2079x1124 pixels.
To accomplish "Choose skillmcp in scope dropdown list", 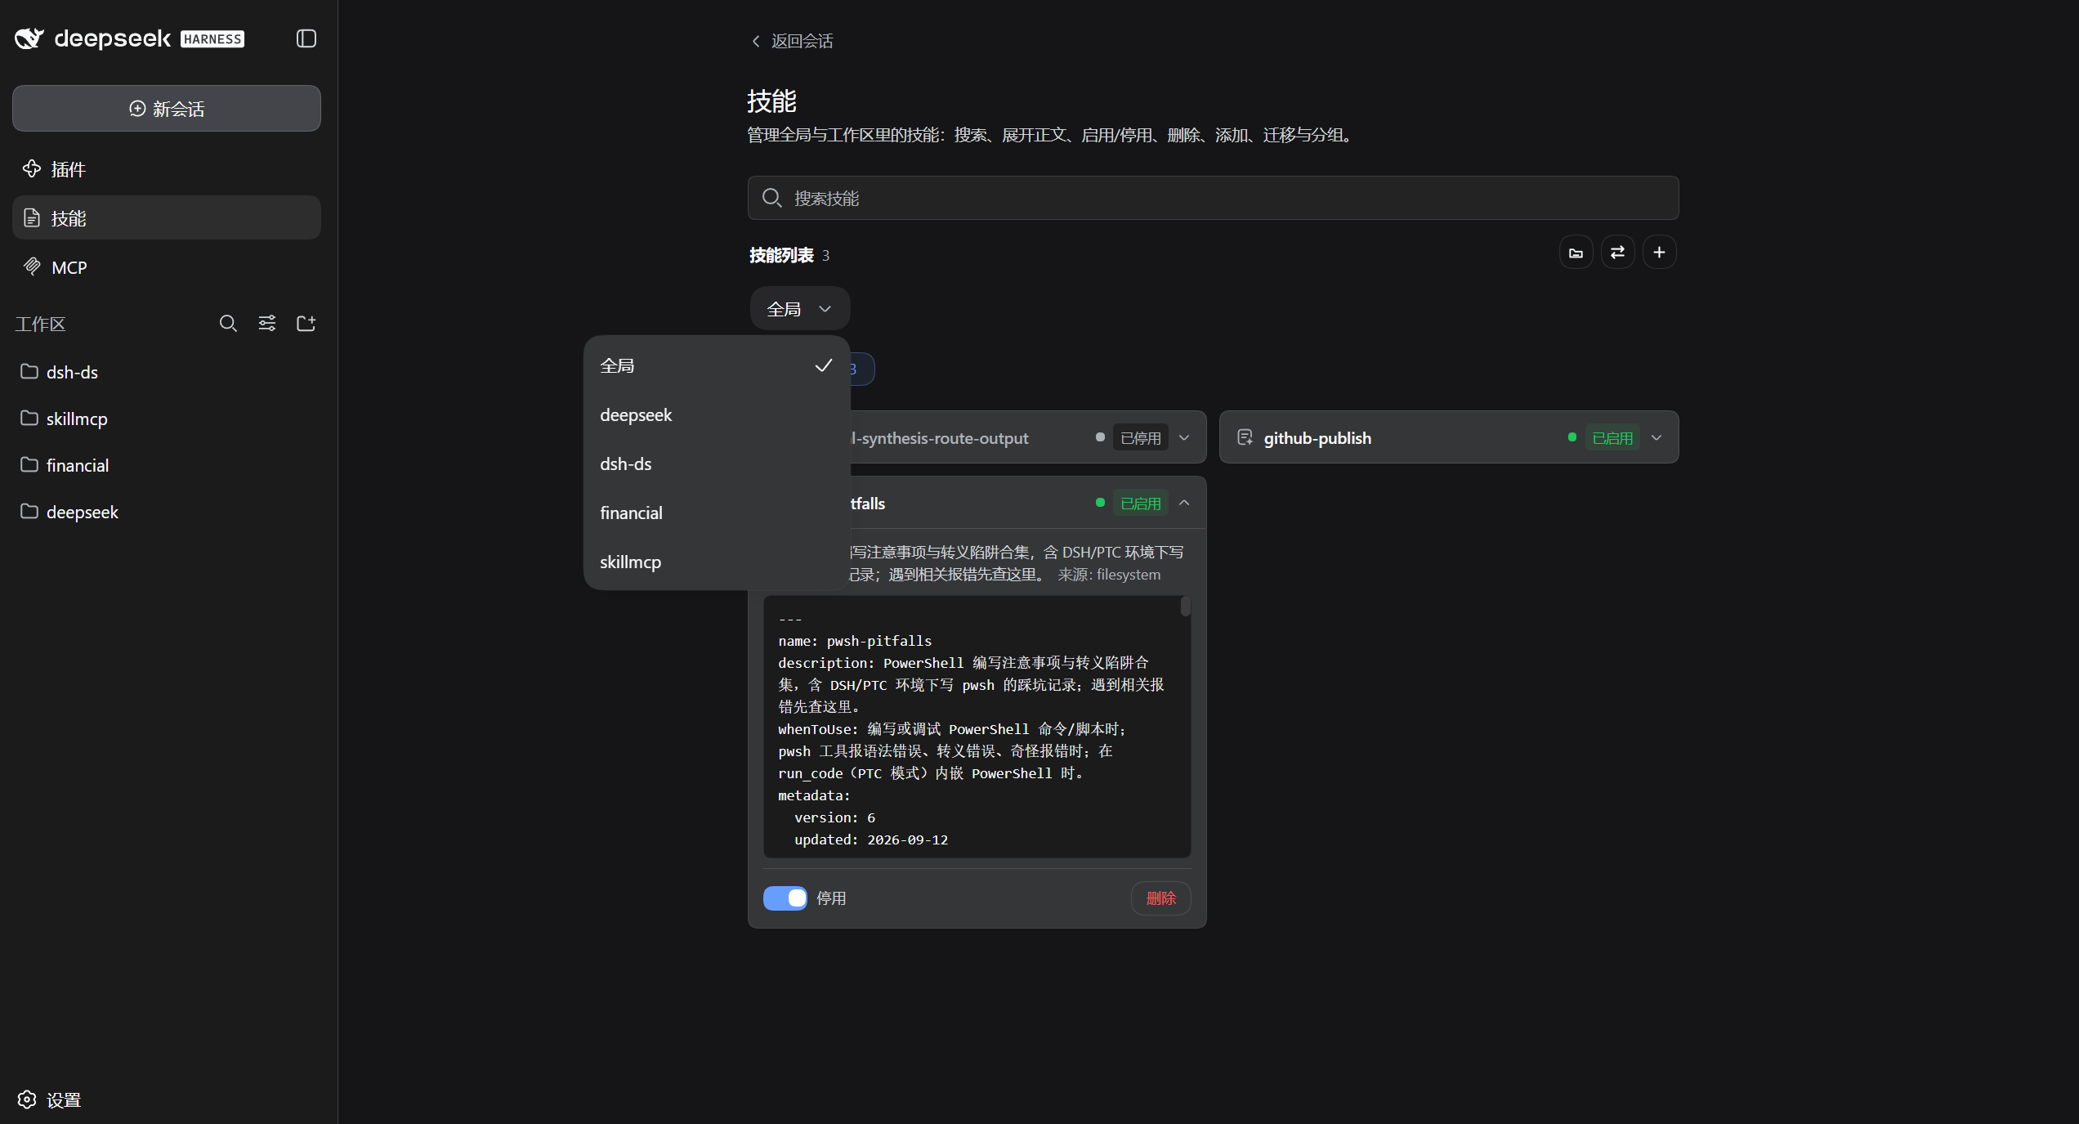I will 717,562.
